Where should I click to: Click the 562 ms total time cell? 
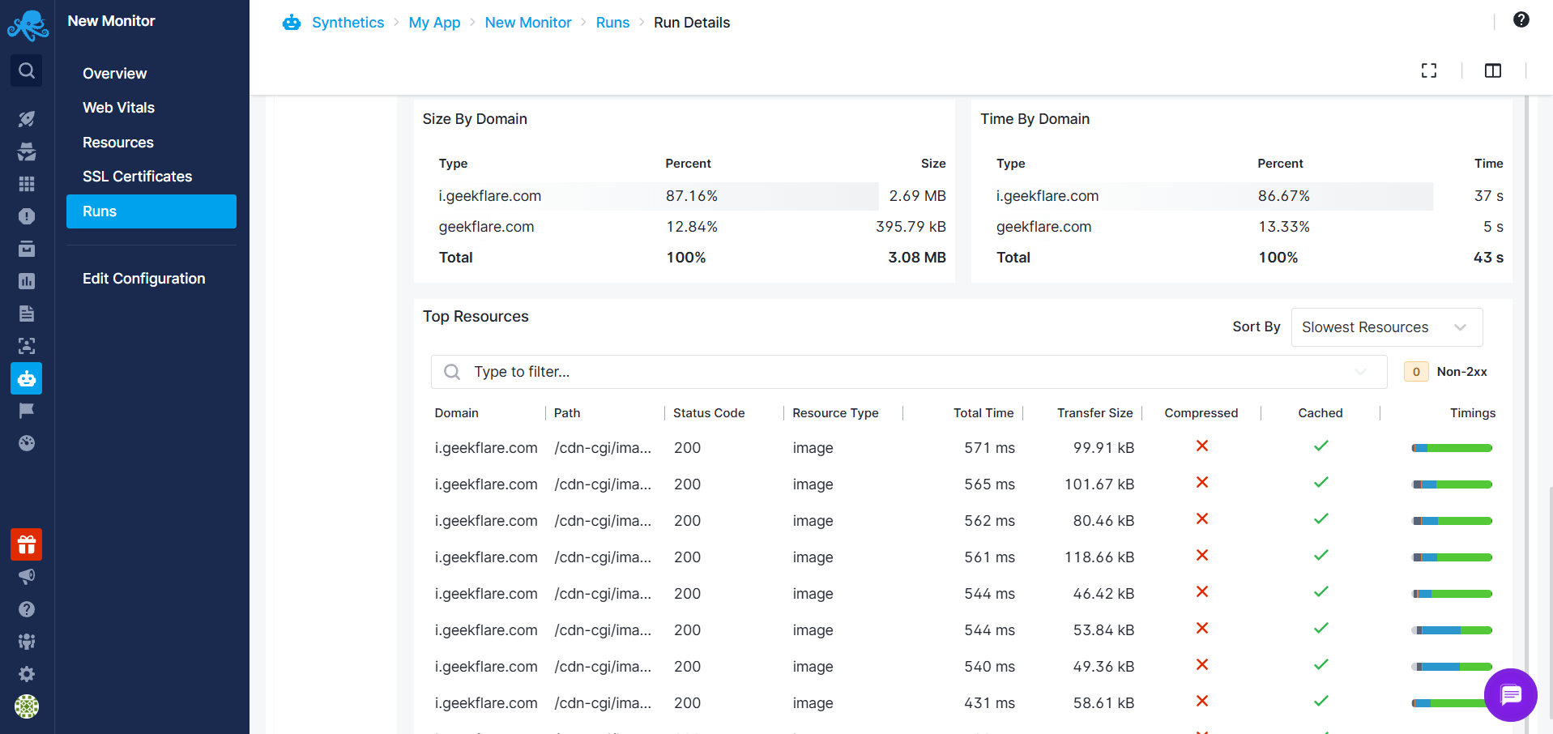click(989, 521)
